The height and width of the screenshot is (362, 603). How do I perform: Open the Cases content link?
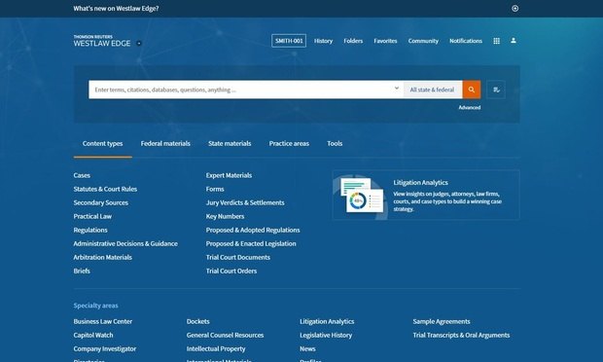[82, 175]
